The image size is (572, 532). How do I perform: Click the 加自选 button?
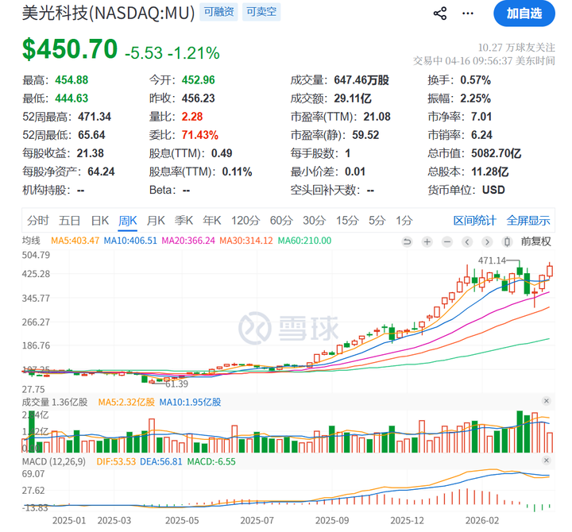click(x=524, y=13)
